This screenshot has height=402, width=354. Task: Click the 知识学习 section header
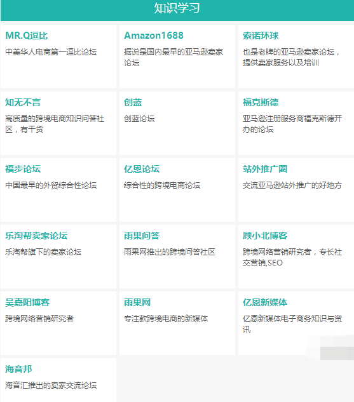coord(177,8)
